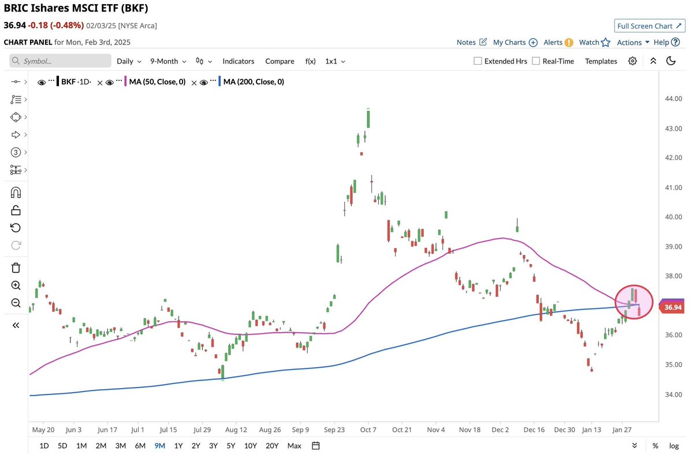Open the custom date range calendar

pyautogui.click(x=315, y=446)
